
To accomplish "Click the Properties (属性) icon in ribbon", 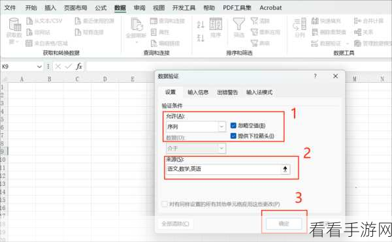I will point(154,32).
